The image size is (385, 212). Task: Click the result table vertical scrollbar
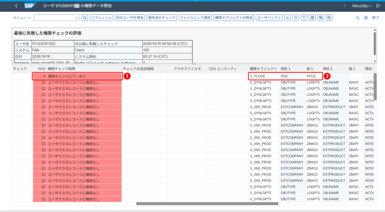(x=375, y=87)
